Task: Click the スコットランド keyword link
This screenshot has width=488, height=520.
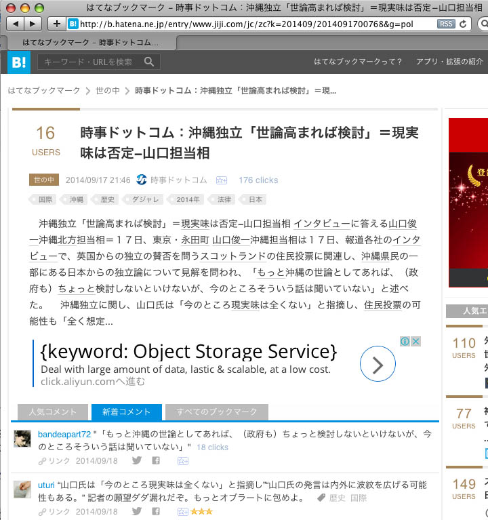Action: (233, 256)
